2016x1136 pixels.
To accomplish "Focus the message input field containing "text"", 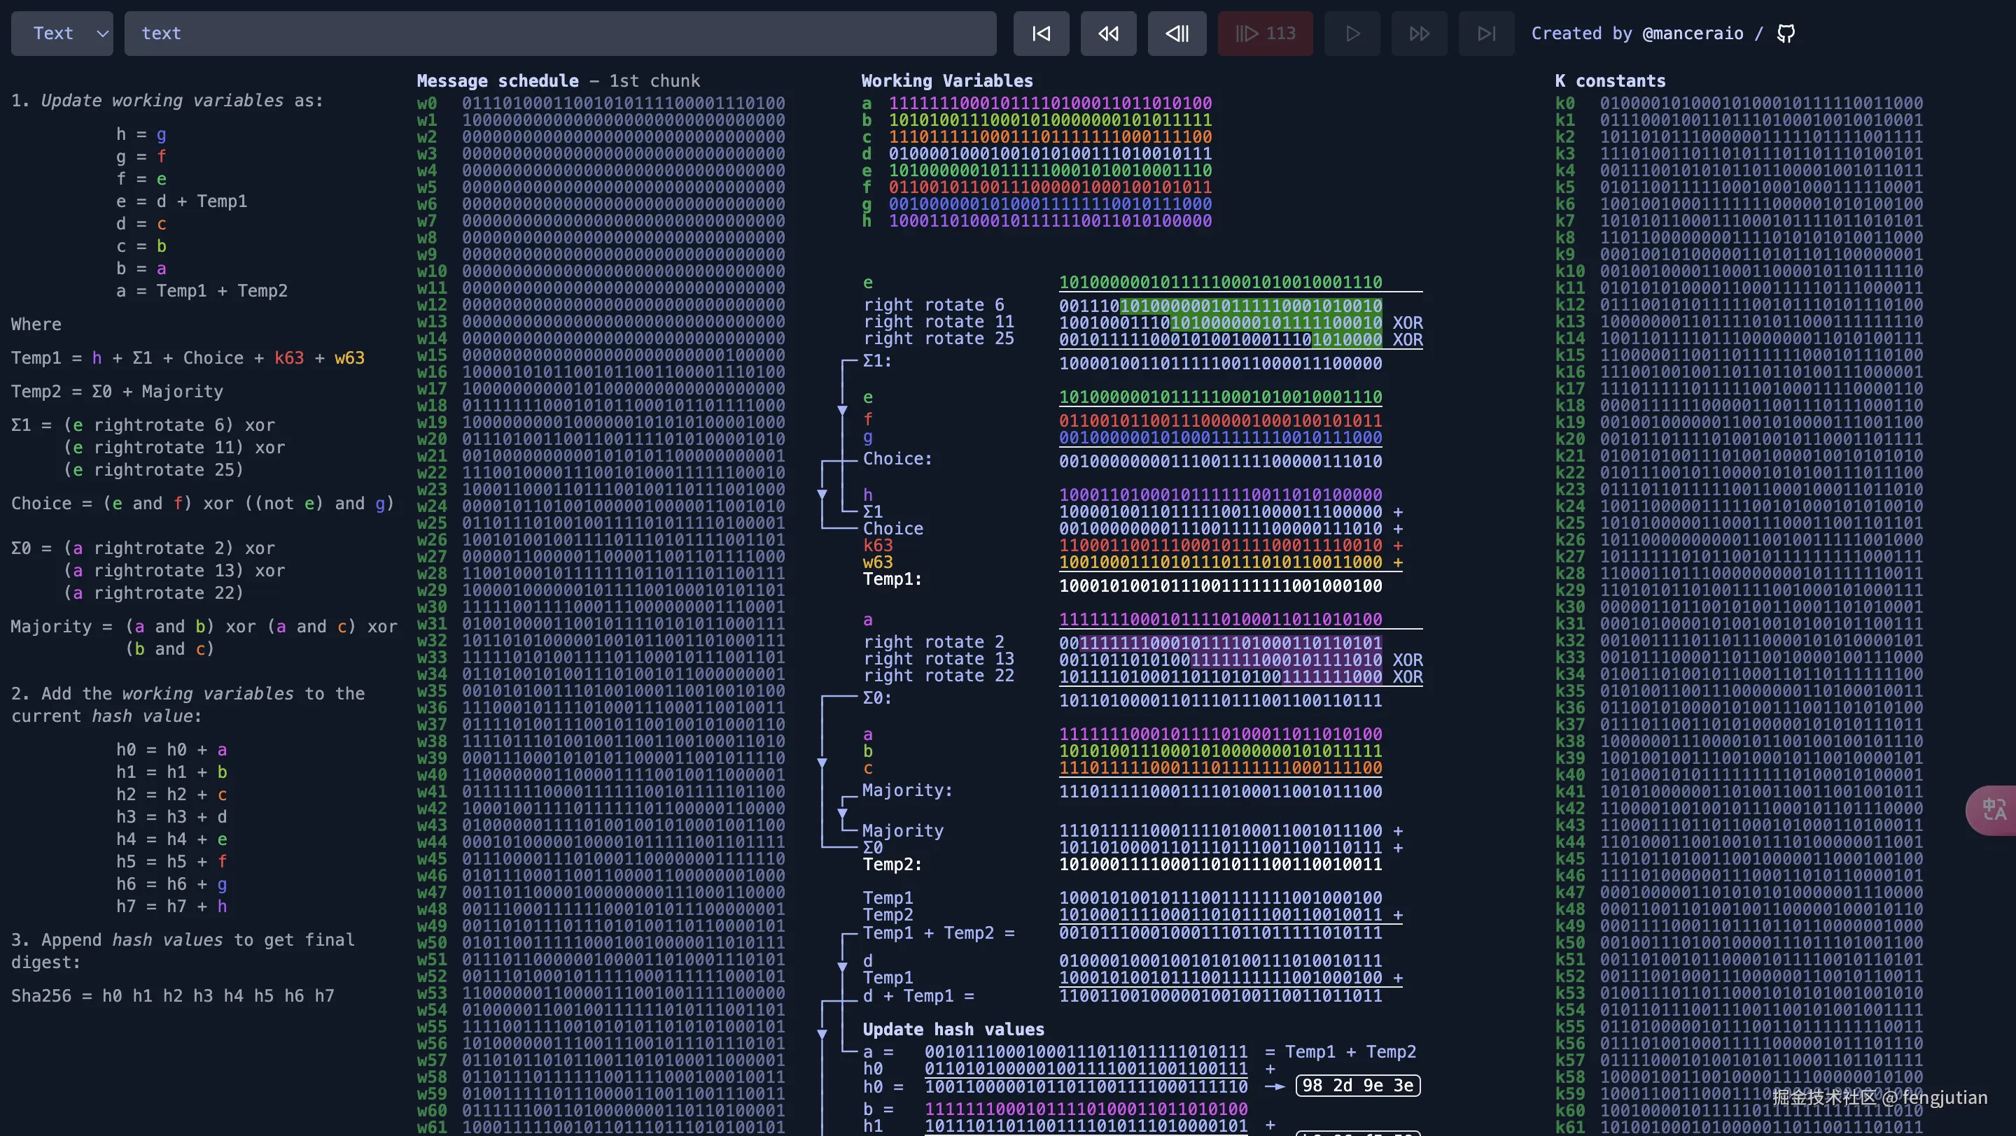I will pos(559,34).
